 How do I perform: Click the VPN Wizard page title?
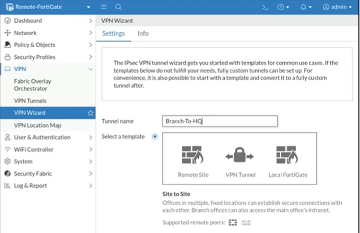117,20
